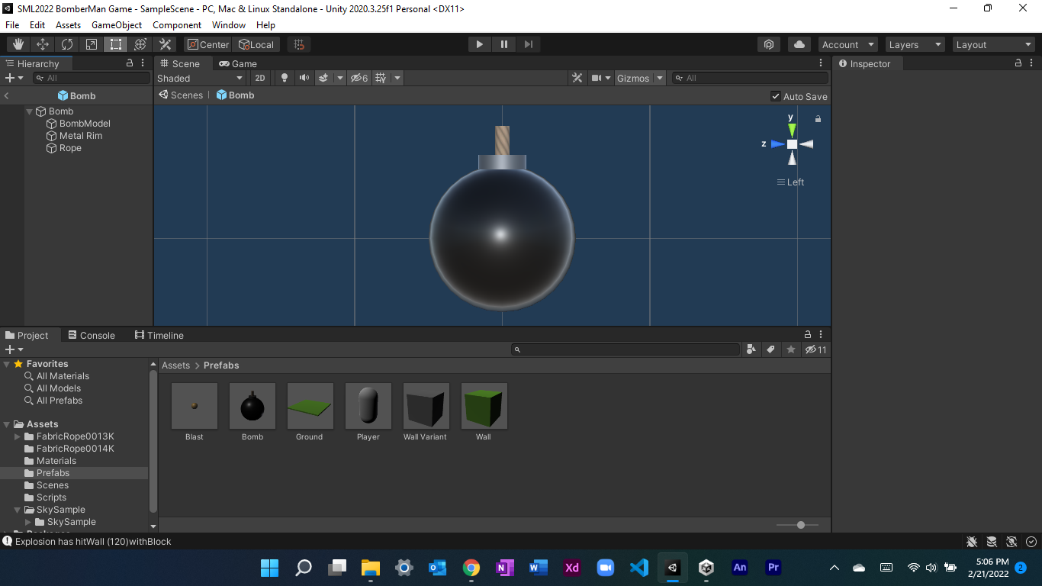Collapse the Bomb root in Hierarchy
The height and width of the screenshot is (586, 1042).
pyautogui.click(x=30, y=111)
